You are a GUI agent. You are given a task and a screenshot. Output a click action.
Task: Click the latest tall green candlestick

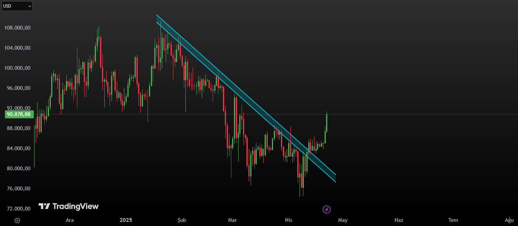click(326, 122)
